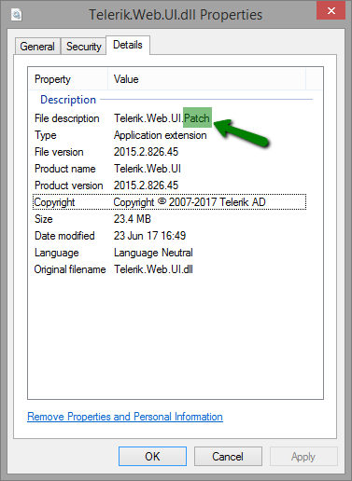Click the File version value 2015.2.826.45
352x481 pixels.
pos(146,152)
